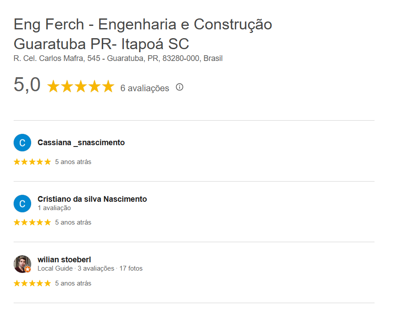Click the 5,0 overall rating score
Image resolution: width=400 pixels, height=325 pixels.
pyautogui.click(x=27, y=85)
